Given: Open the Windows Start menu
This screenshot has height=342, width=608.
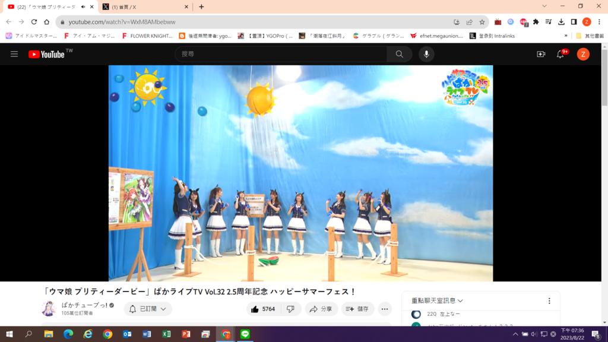Looking at the screenshot, I should (x=9, y=334).
